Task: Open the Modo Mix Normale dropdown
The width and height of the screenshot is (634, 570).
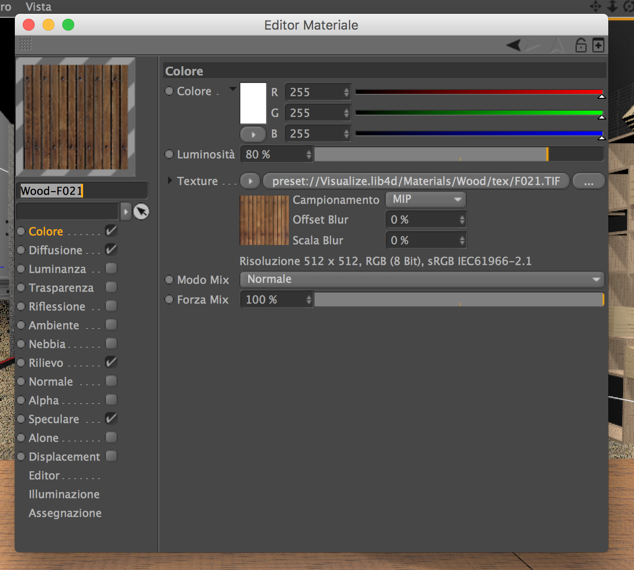Action: [422, 280]
